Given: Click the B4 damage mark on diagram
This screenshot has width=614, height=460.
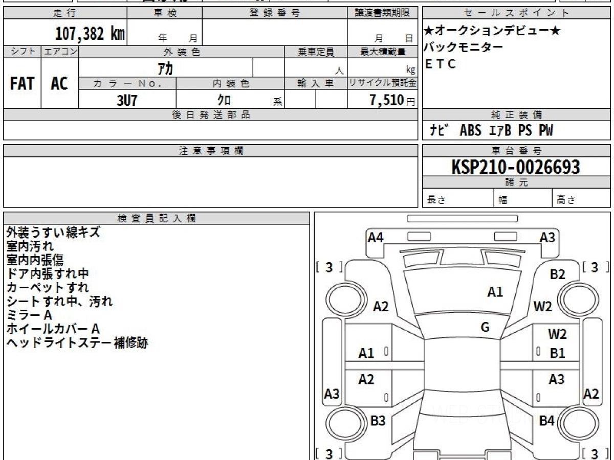Looking at the screenshot, I should 547,421.
